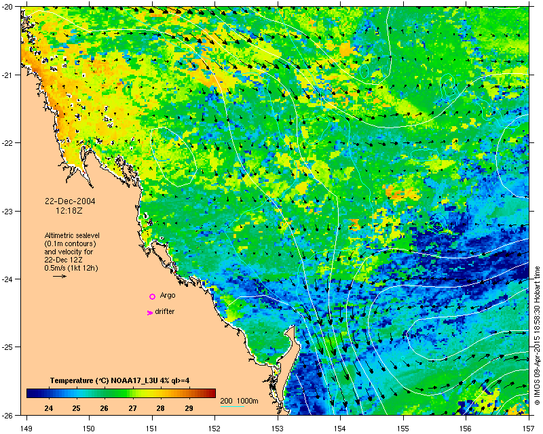This screenshot has height=434, width=543.
Task: Click the colorbar tick label 25
Action: 76,408
